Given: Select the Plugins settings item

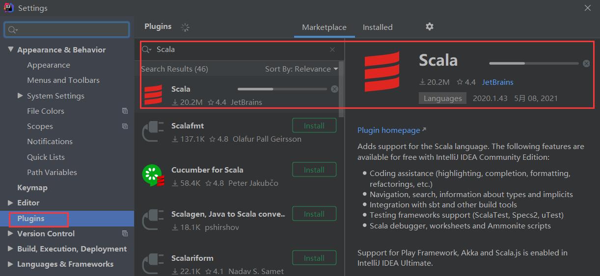Looking at the screenshot, I should (x=67, y=219).
